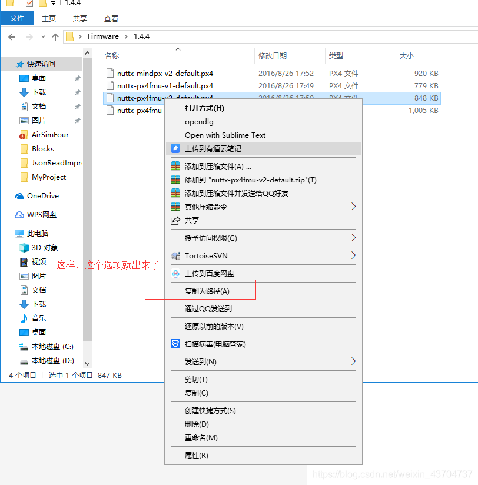Screen dimensions: 478x485
Task: Choose 添加到压缩文件(A) ... entry
Action: click(263, 167)
